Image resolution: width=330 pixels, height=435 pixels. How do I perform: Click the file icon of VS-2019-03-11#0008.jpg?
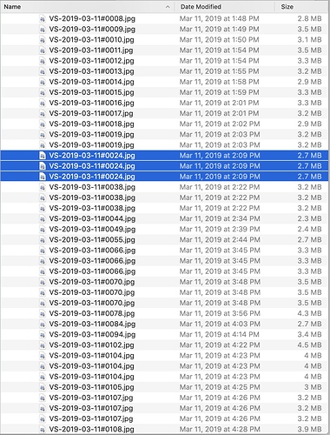tap(43, 19)
